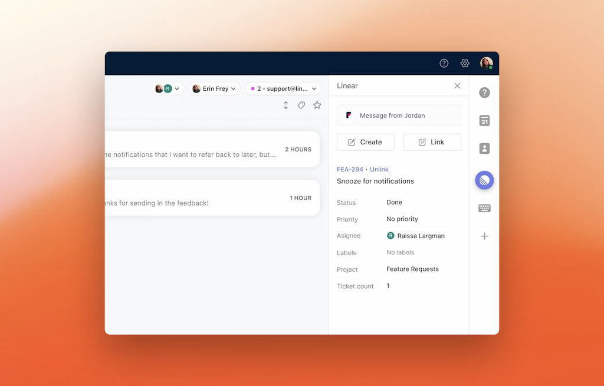Unlink issue FEA-294
Viewport: 604px width, 386px height.
379,169
